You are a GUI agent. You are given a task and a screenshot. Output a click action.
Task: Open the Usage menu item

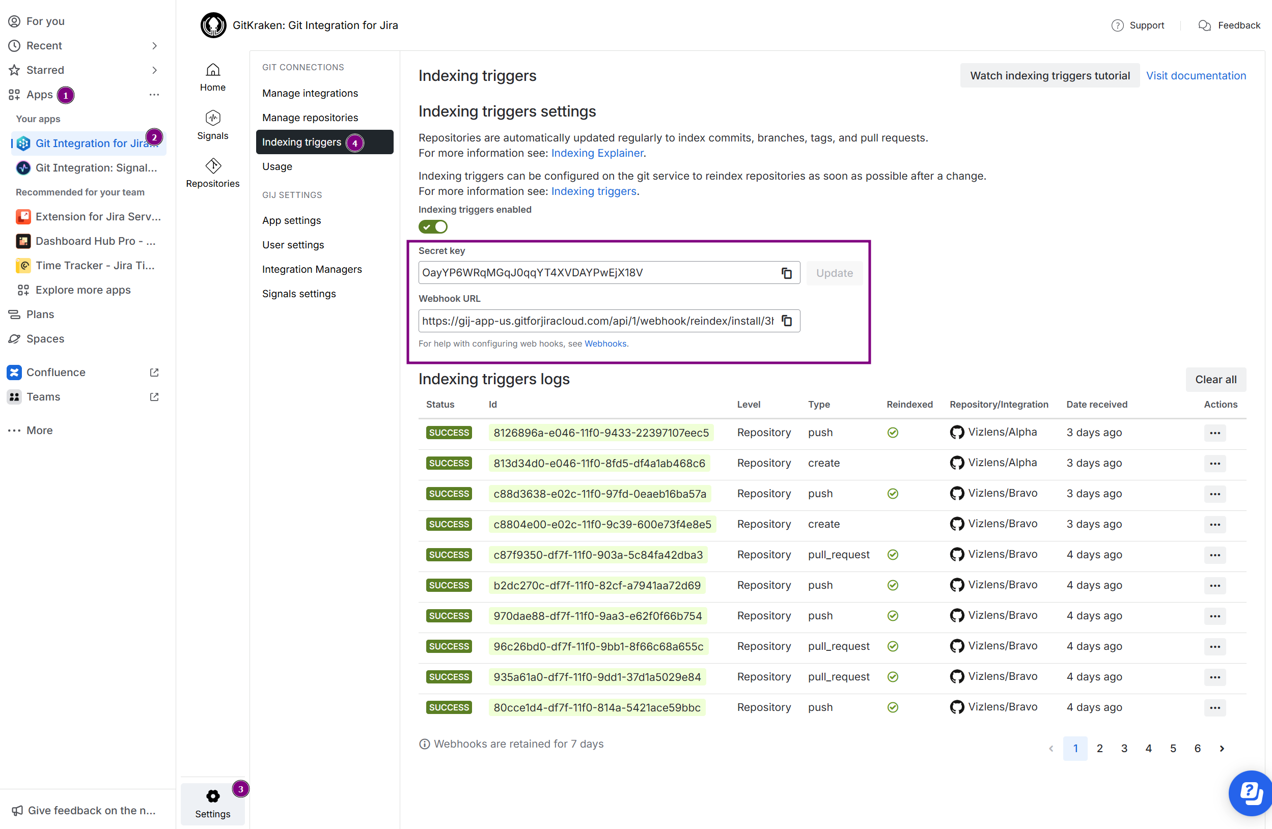coord(278,166)
